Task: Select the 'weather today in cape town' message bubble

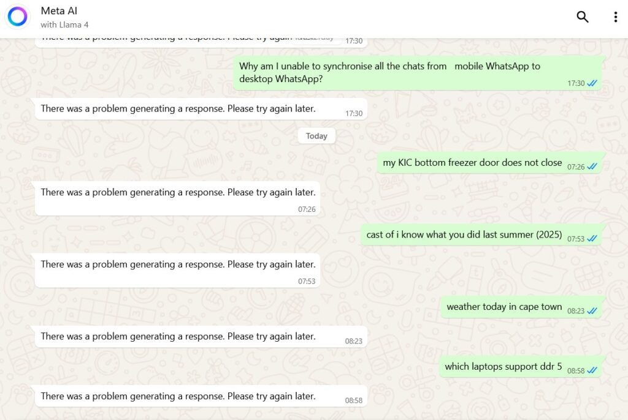Action: coord(521,307)
